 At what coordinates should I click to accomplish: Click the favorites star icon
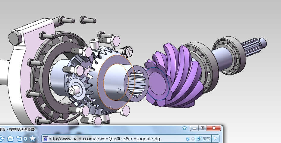coord(33,138)
